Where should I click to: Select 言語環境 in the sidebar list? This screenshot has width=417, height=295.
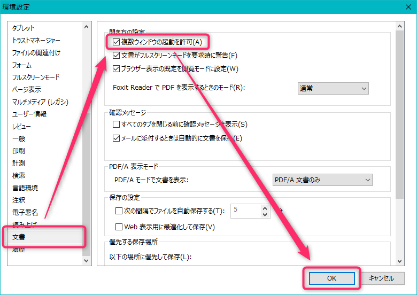click(26, 188)
